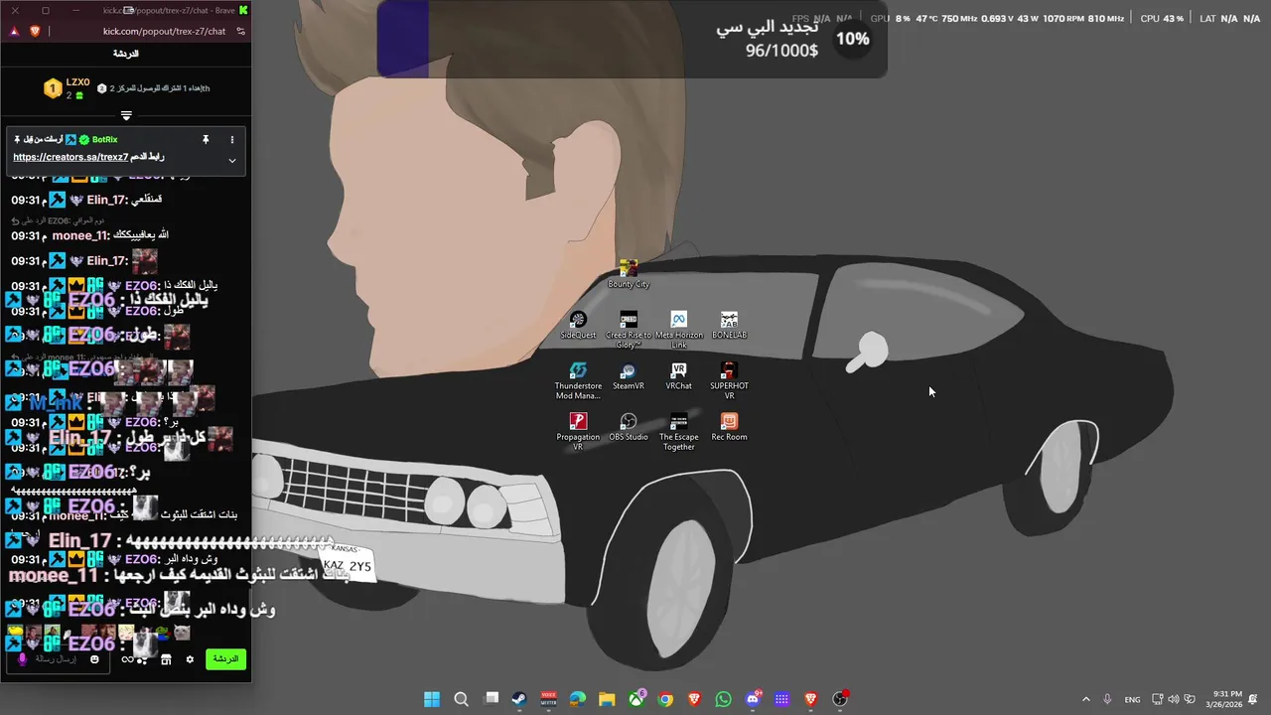The height and width of the screenshot is (715, 1271).
Task: Click the green chat send button
Action: (225, 659)
